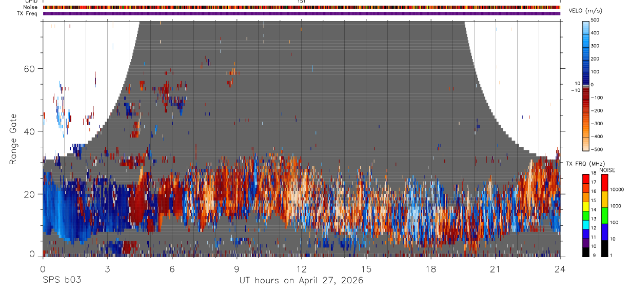Click the 'Range Gate' axis label
630x291 pixels.
click(13, 139)
